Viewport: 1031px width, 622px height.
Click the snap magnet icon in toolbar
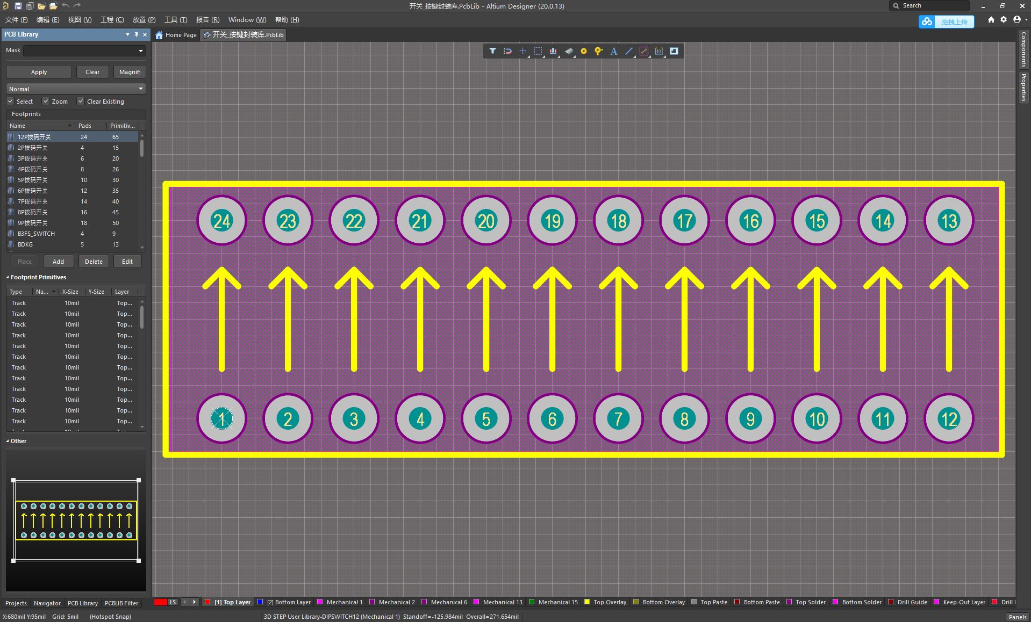(507, 51)
